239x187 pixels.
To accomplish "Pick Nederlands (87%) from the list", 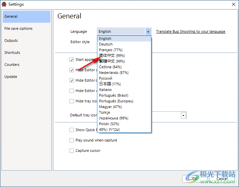I will [x=124, y=73].
